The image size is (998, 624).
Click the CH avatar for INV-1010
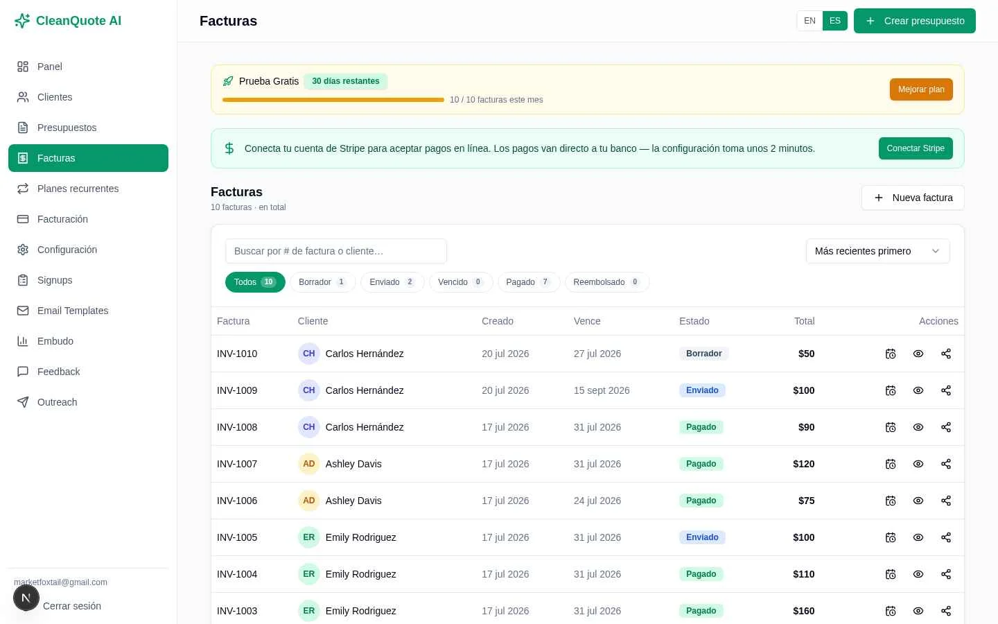coord(309,354)
